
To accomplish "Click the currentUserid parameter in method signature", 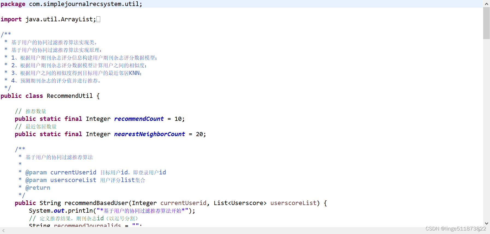I will (x=183, y=203).
